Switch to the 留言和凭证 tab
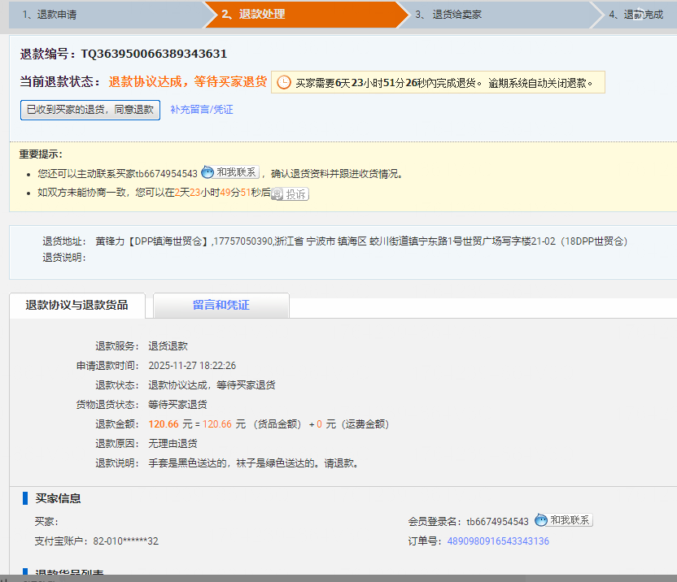The width and height of the screenshot is (677, 582). click(x=221, y=306)
